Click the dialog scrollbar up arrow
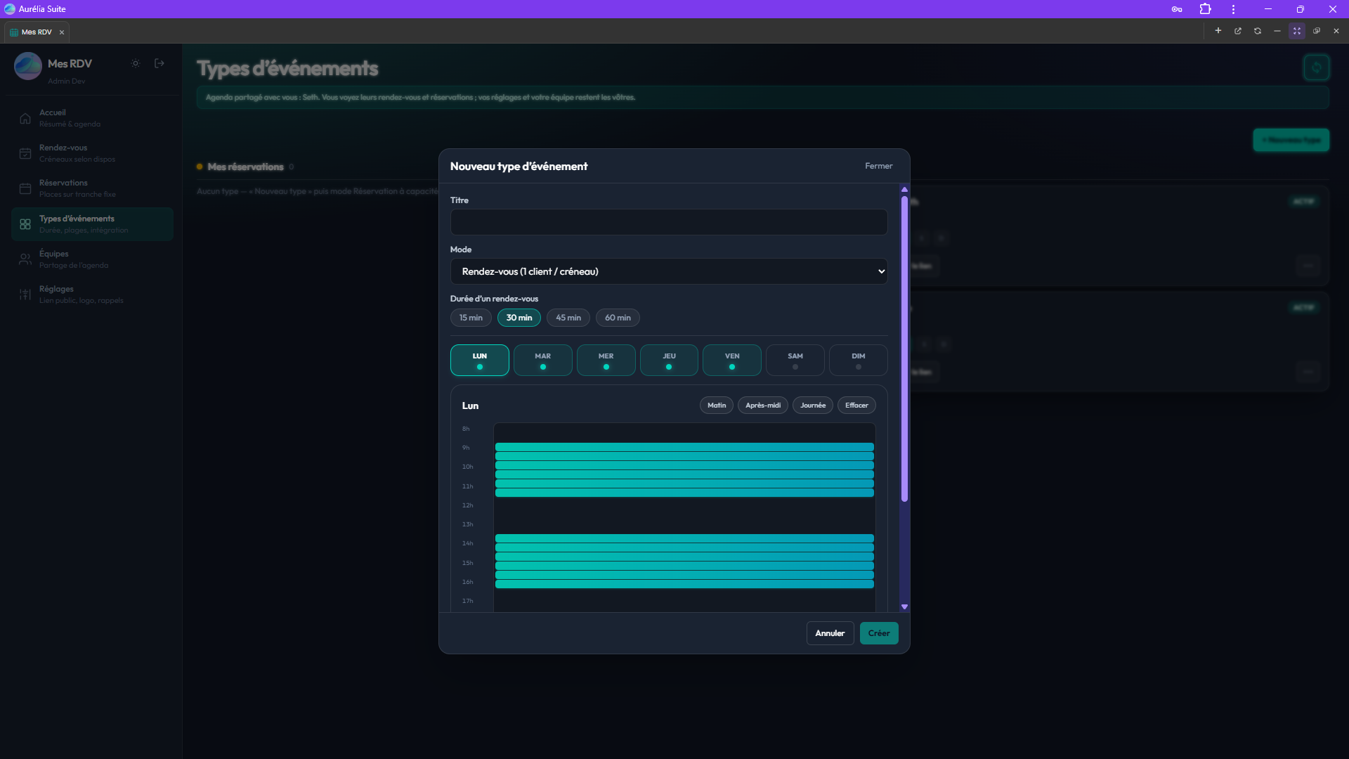 point(904,190)
